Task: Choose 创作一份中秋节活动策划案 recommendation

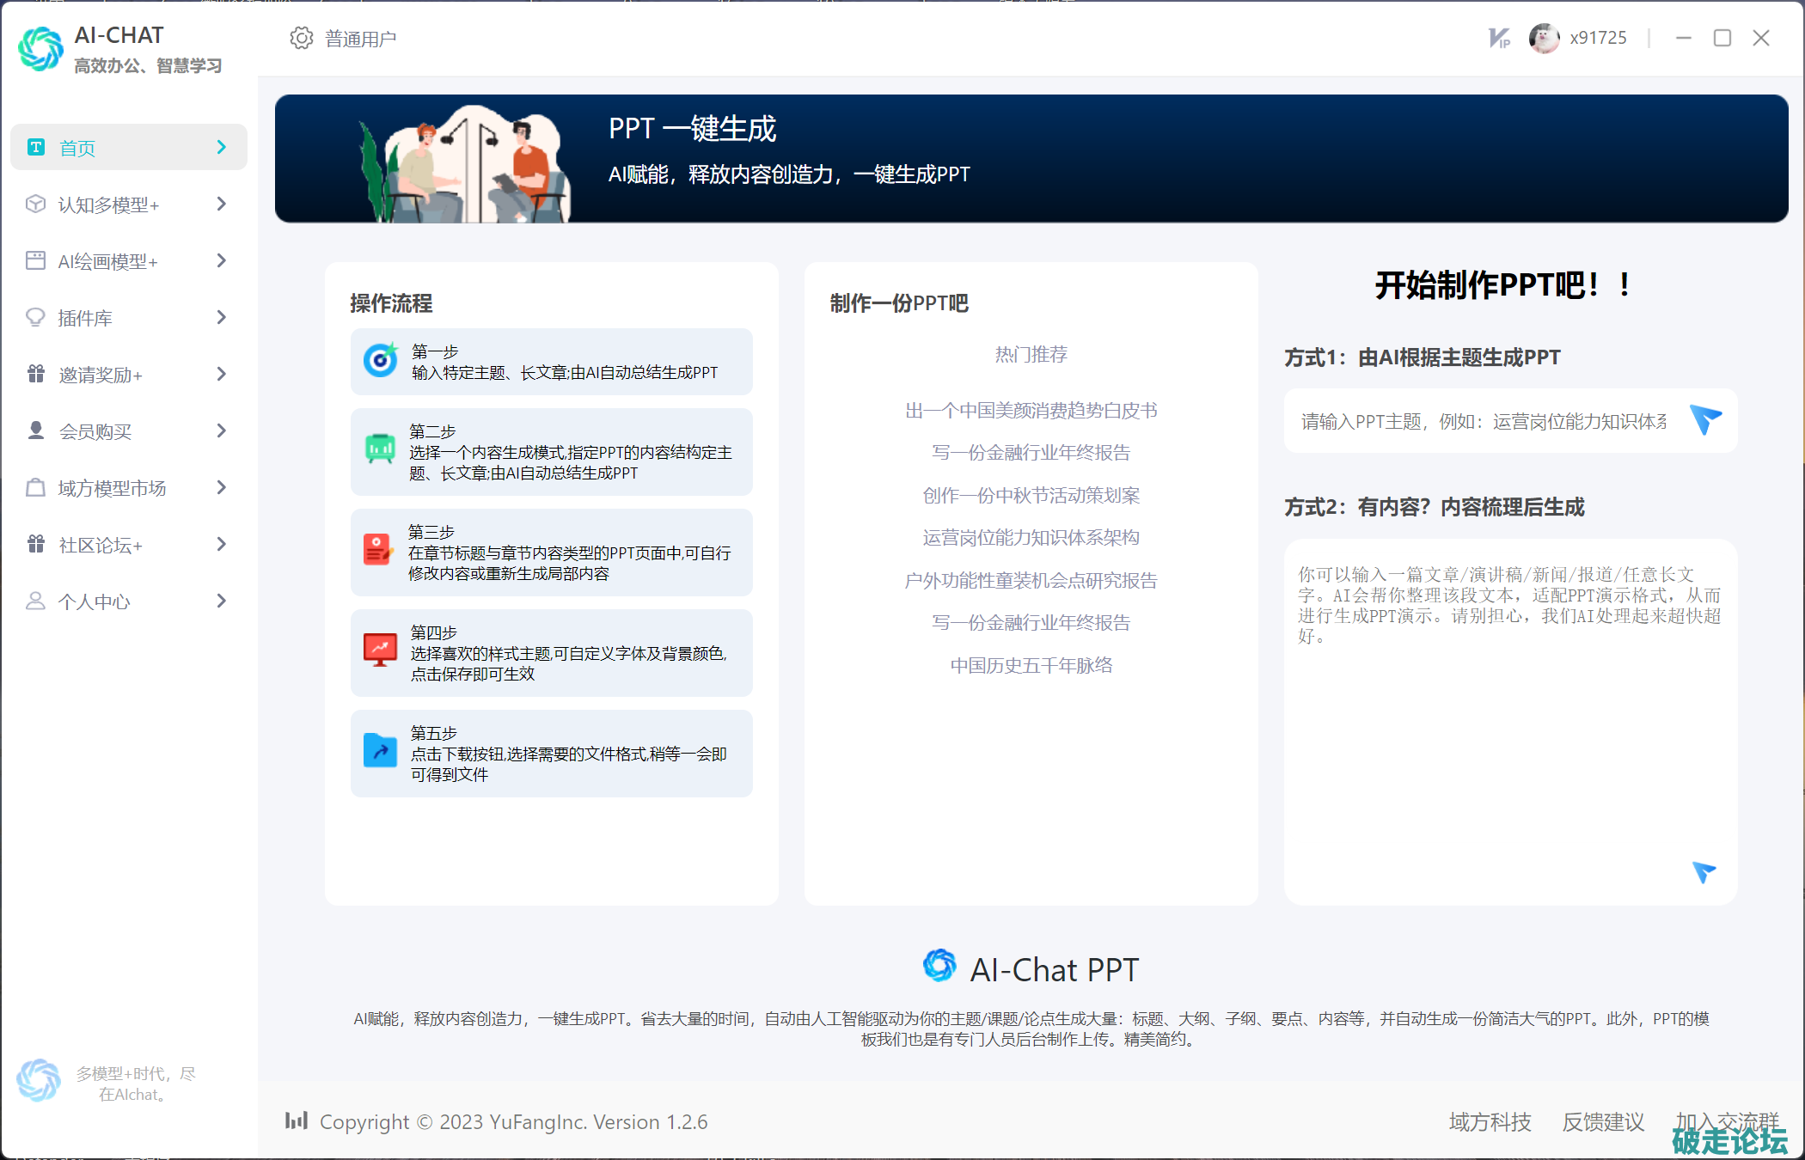Action: (x=1031, y=495)
